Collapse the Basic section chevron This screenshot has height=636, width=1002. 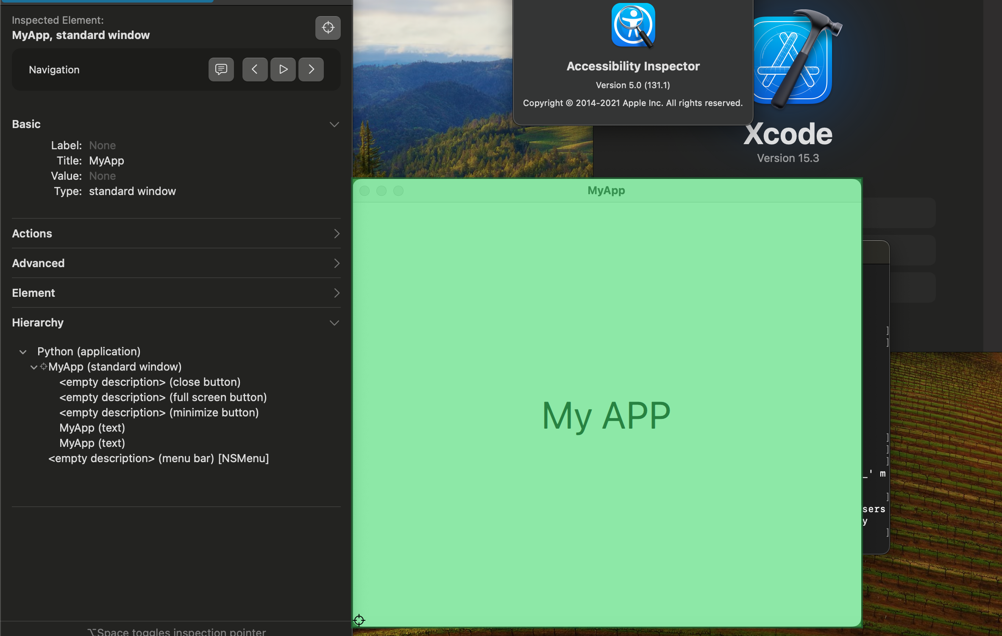coord(334,124)
